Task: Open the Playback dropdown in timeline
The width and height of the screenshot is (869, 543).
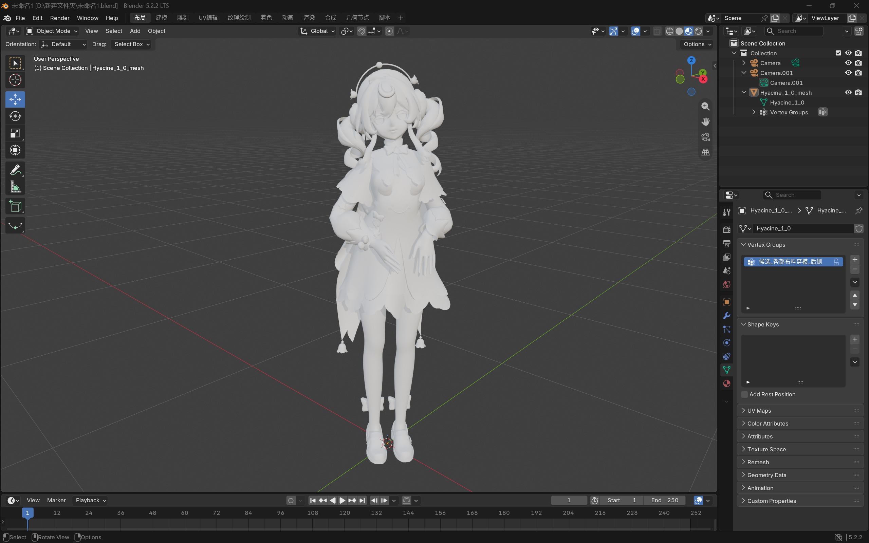Action: pos(91,500)
